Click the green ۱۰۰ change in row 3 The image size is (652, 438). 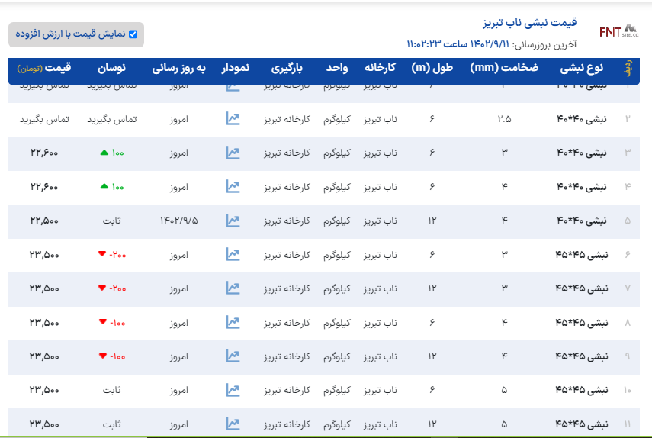111,153
